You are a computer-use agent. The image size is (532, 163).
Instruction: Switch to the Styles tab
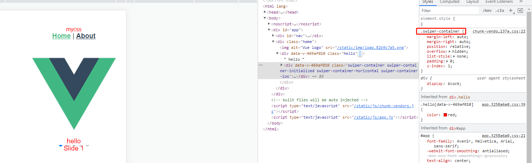point(428,2)
